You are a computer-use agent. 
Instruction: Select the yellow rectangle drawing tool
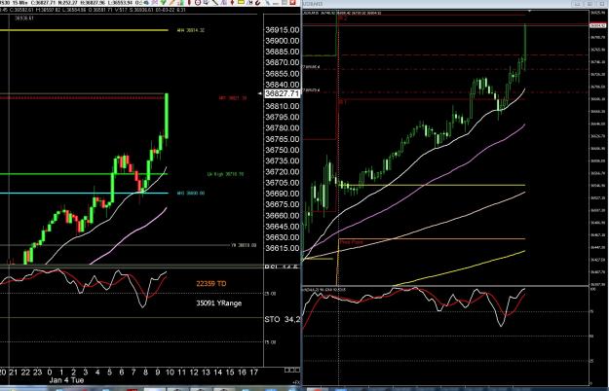(x=241, y=2)
